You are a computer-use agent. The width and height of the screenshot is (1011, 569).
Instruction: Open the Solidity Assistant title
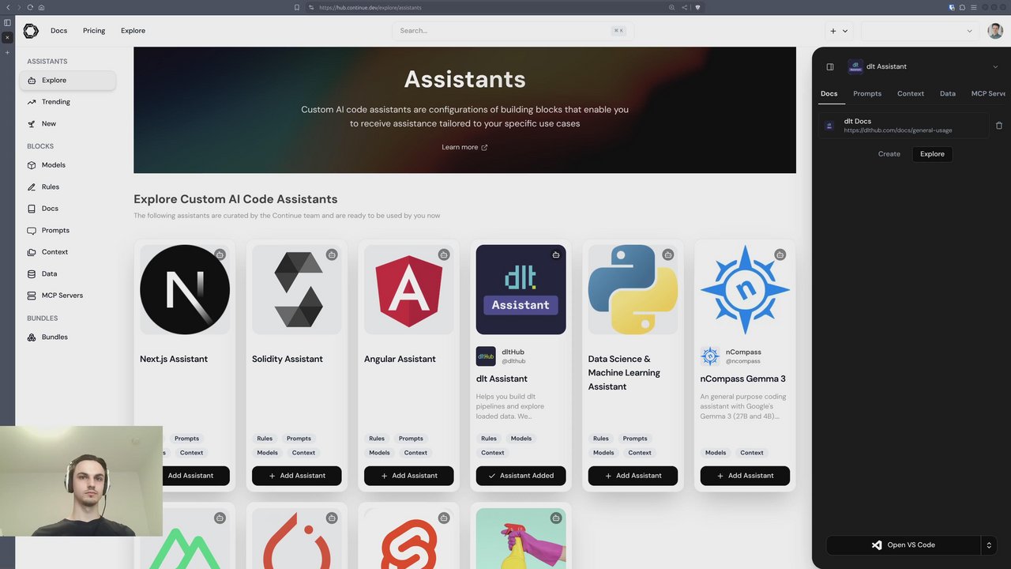pyautogui.click(x=288, y=359)
